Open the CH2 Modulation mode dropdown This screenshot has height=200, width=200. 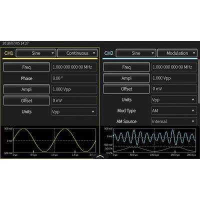177,53
